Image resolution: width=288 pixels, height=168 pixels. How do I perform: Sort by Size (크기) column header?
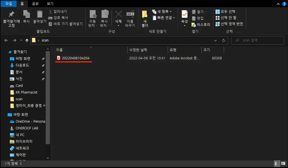[213, 50]
